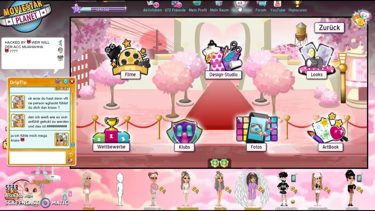375x211 pixels.
Task: Open the Forum menu item
Action: tap(261, 6)
